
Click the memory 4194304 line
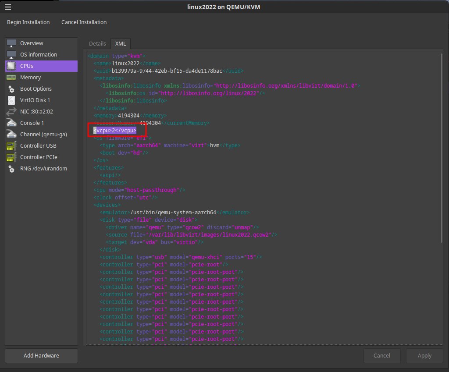point(130,115)
